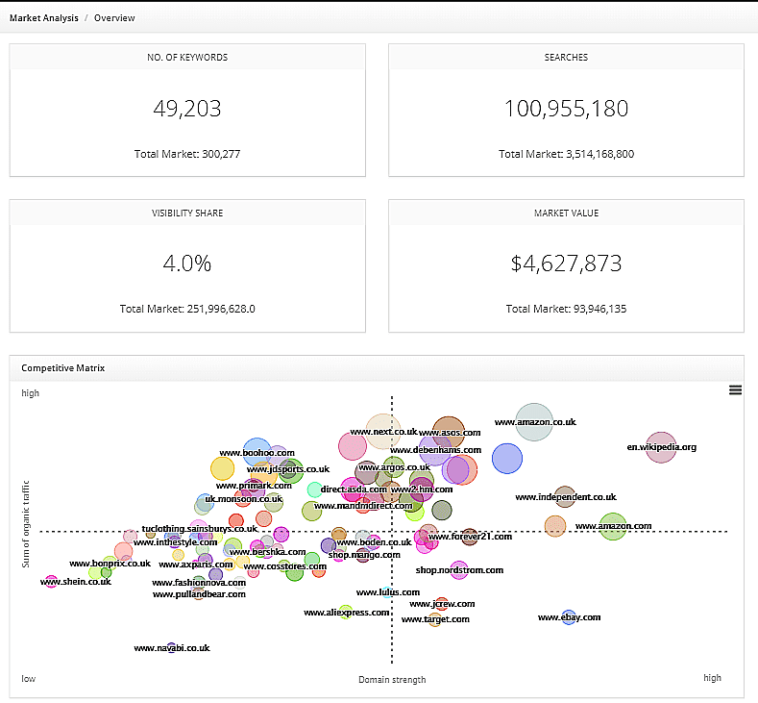Click the SEARCHES card header
The height and width of the screenshot is (703, 758).
coord(566,57)
